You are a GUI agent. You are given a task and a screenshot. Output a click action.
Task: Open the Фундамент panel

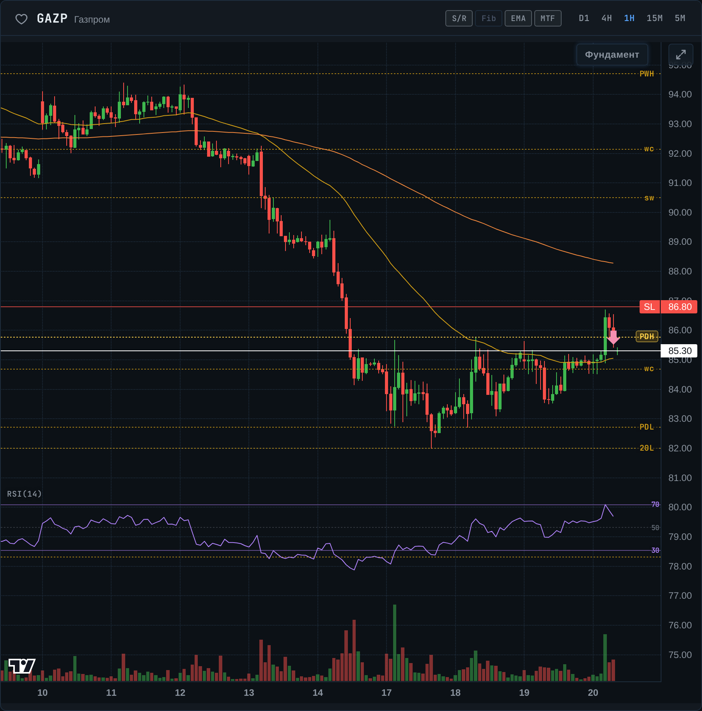click(612, 55)
